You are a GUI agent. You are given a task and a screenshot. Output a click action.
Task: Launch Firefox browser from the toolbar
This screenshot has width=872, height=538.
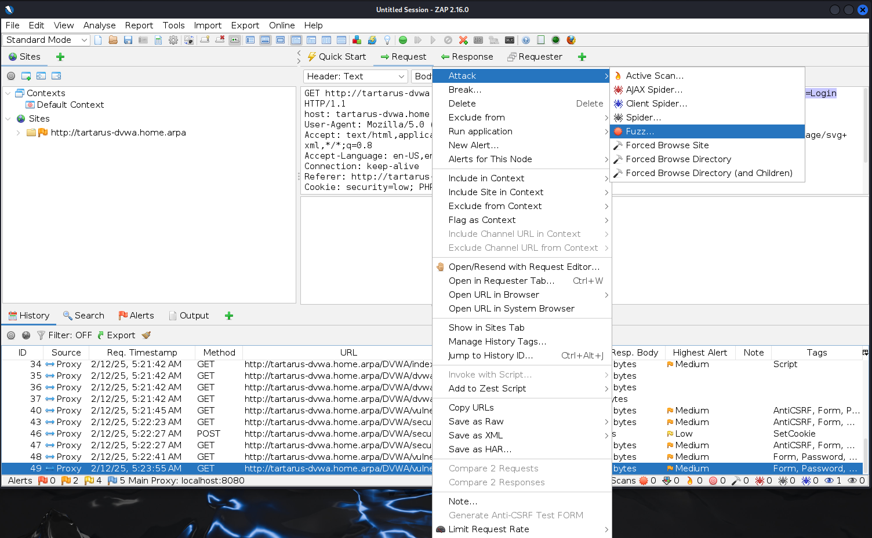[571, 39]
